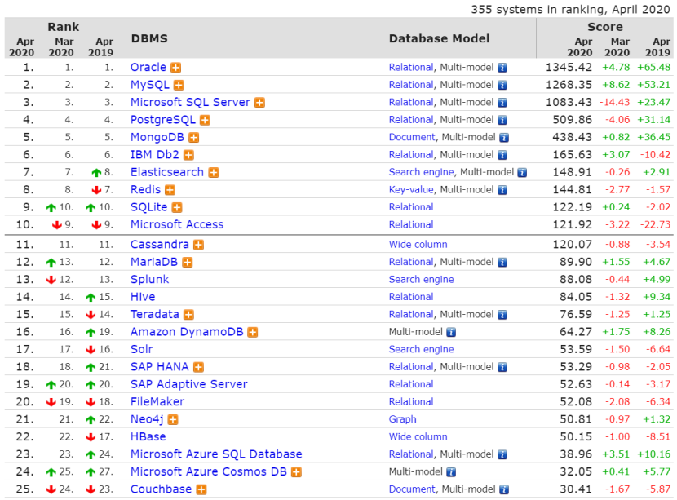The width and height of the screenshot is (677, 500).
Task: Click the Key-value model link for Redis
Action: tap(411, 190)
